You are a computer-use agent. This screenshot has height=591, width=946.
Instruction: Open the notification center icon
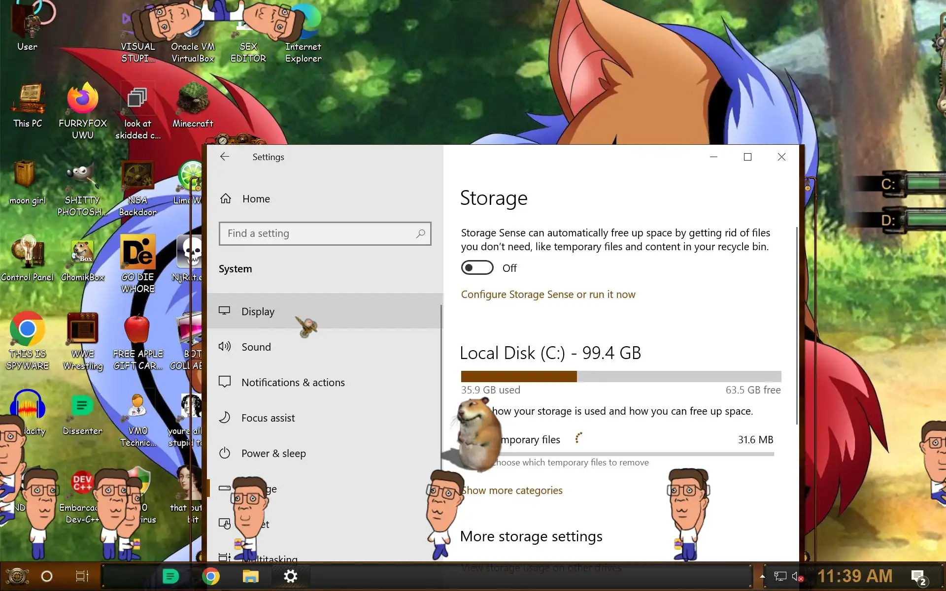tap(918, 576)
